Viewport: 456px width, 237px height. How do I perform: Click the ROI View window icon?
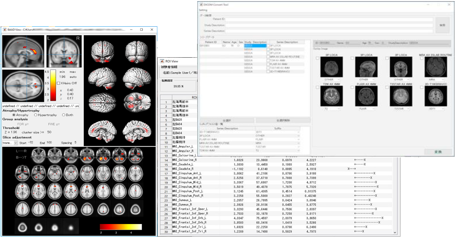162,61
